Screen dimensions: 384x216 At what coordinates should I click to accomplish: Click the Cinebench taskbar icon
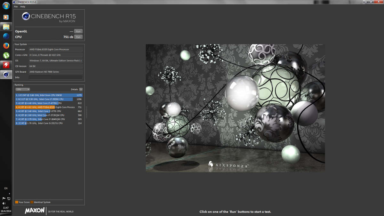point(6,75)
